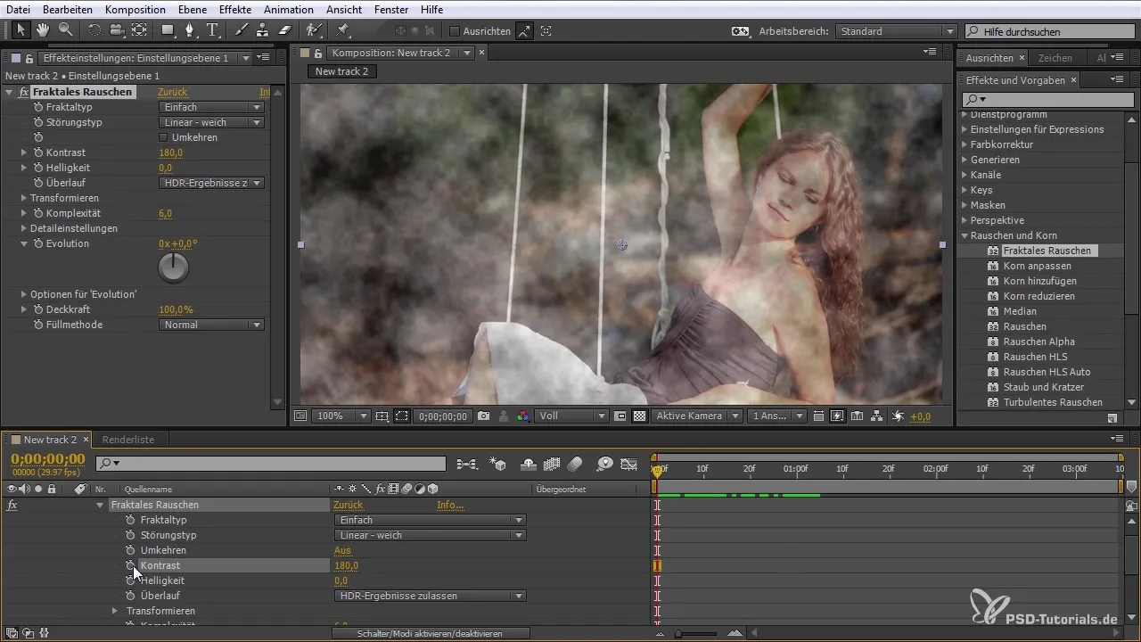Screen dimensions: 1141x642
Task: Open Störungstyp dropdown in effect settings
Action: (211, 122)
